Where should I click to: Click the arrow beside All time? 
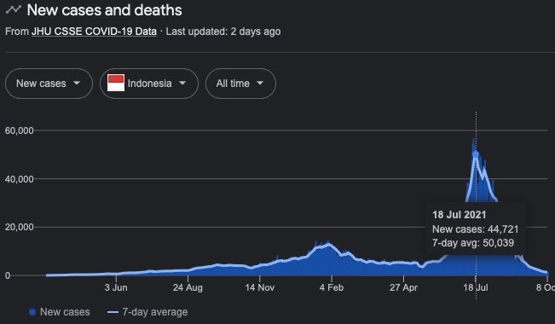click(x=260, y=84)
